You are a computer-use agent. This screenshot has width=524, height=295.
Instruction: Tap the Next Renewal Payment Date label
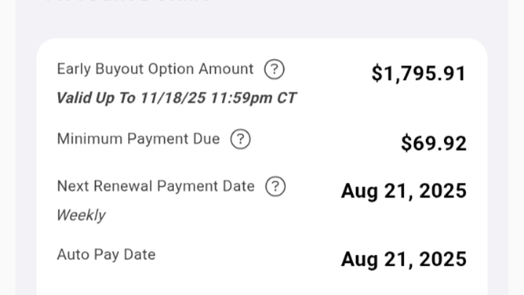[x=156, y=186]
